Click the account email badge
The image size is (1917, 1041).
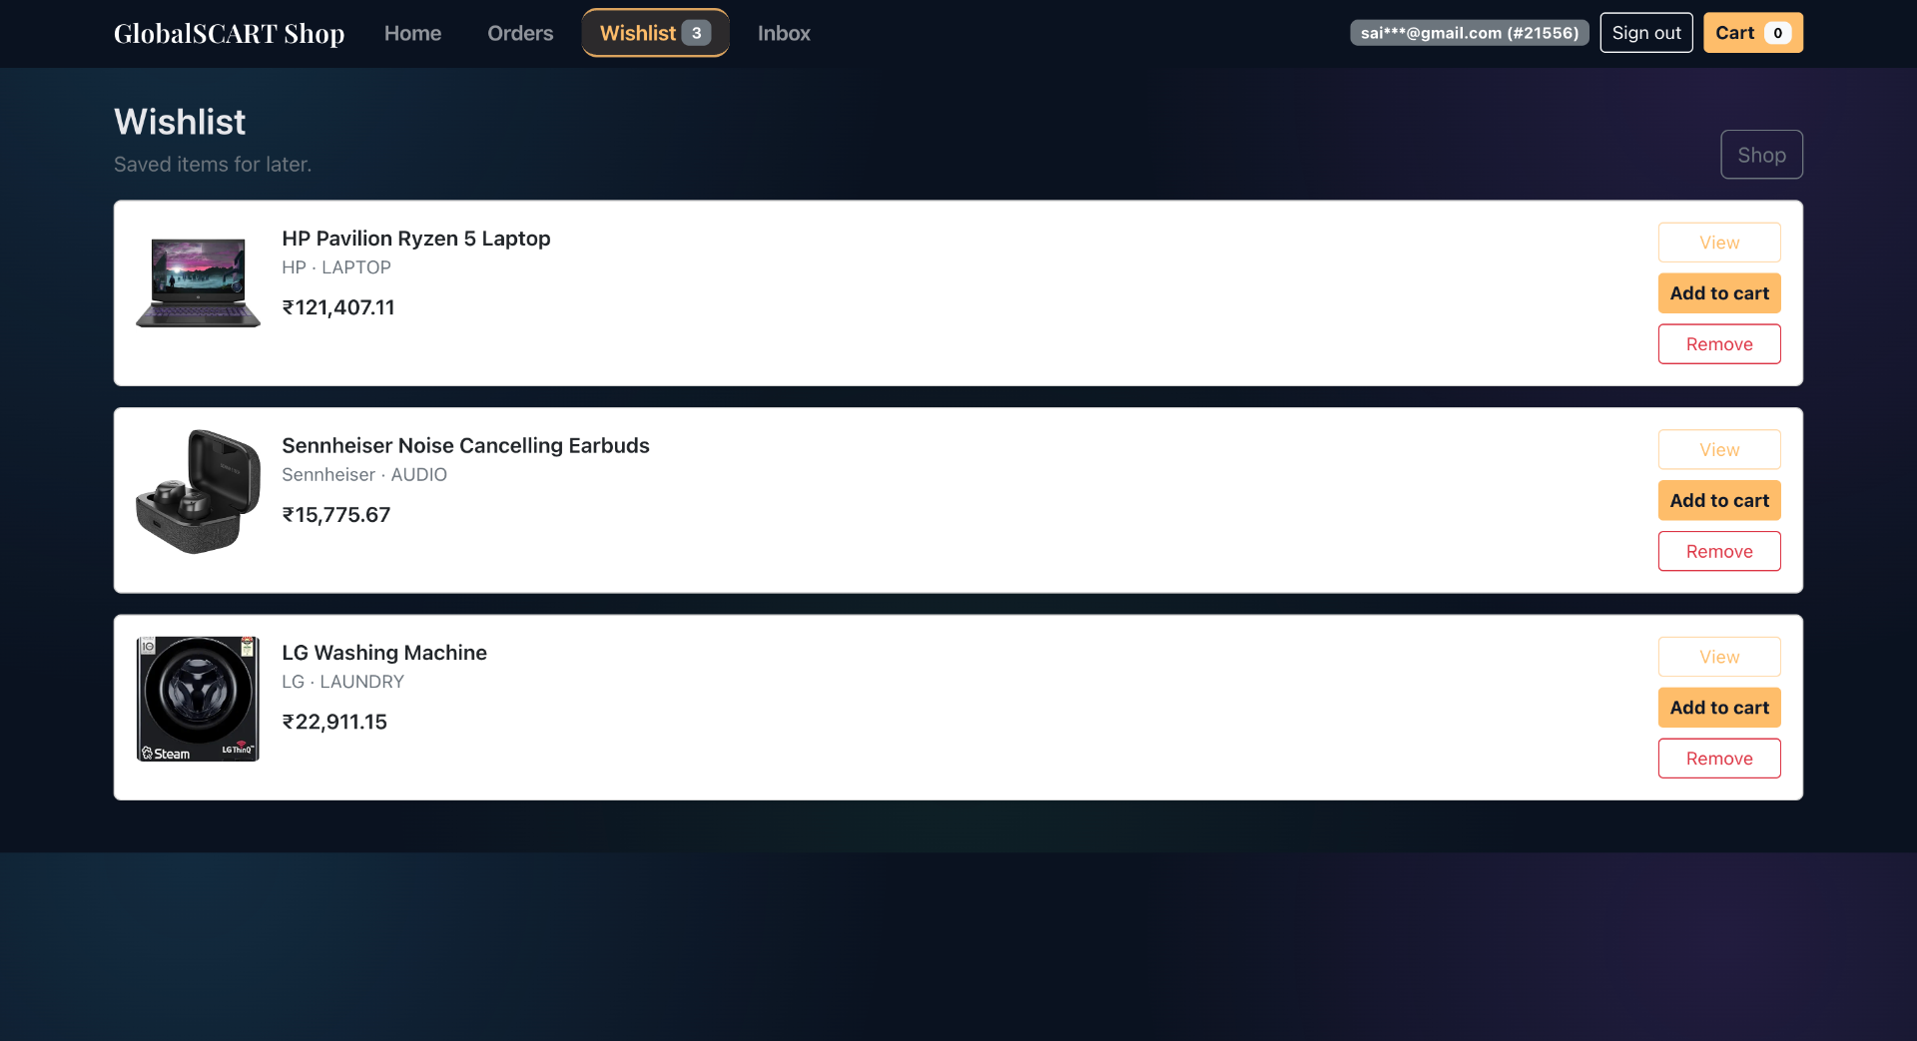click(x=1470, y=33)
